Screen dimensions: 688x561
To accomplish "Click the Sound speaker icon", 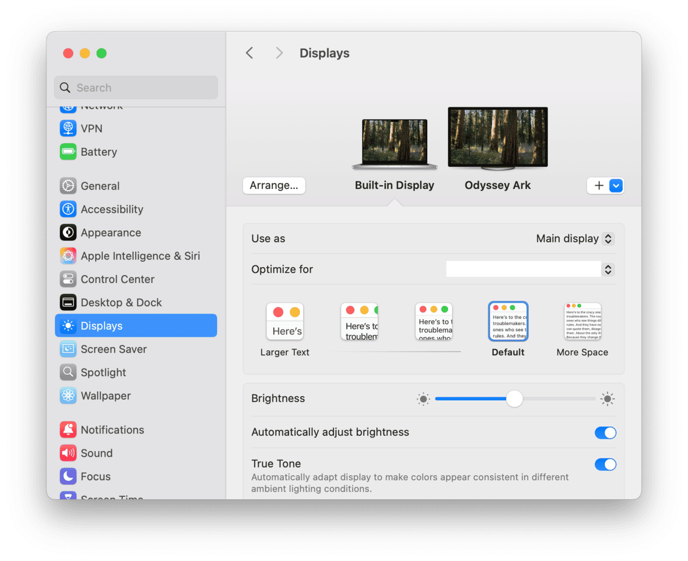I will [x=68, y=453].
